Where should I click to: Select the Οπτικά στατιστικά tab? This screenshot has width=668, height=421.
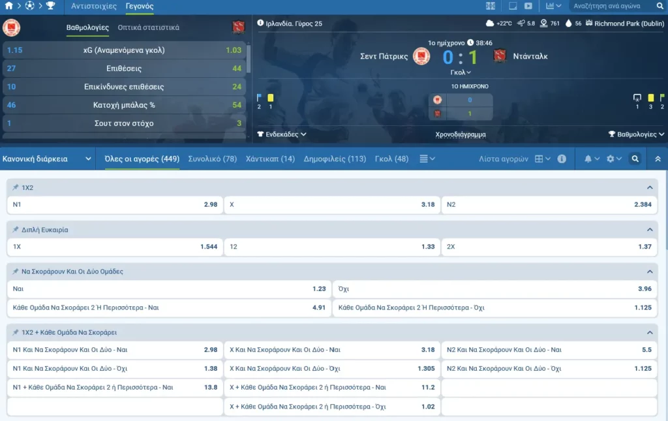click(148, 27)
